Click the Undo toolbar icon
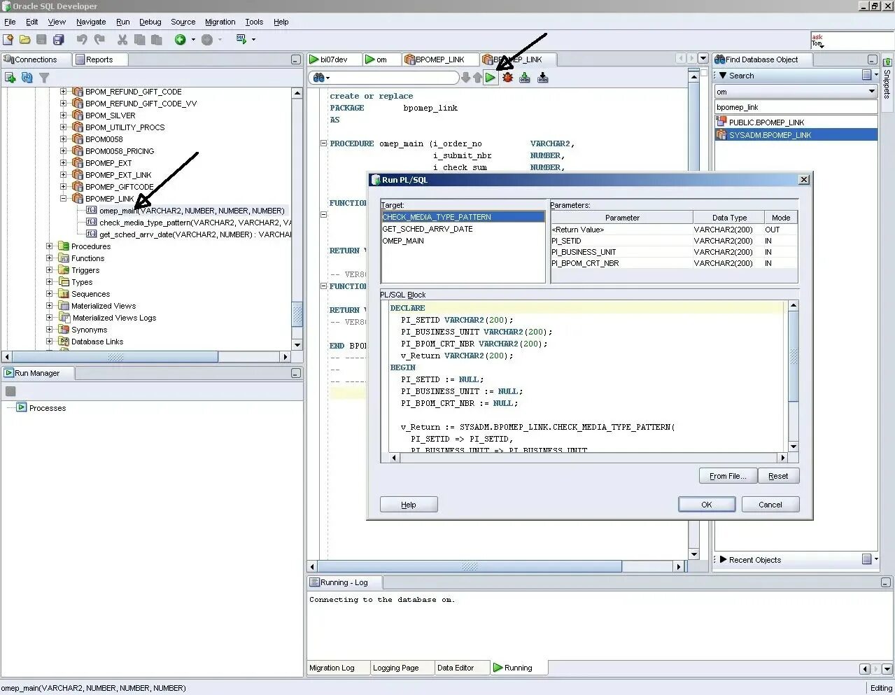This screenshot has height=695, width=895. 82,39
